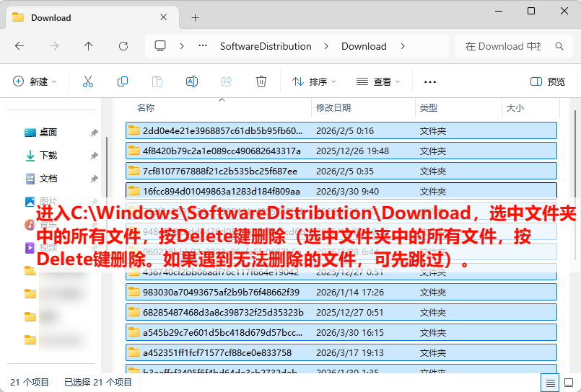
Task: Open a new tab with plus button
Action: 196,18
